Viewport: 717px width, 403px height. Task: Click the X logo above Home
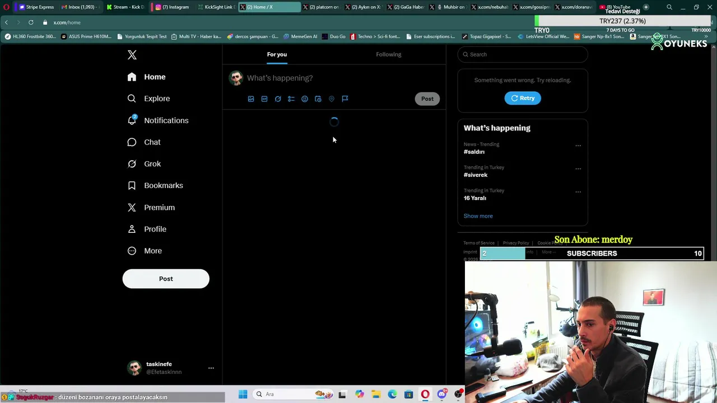pos(132,55)
